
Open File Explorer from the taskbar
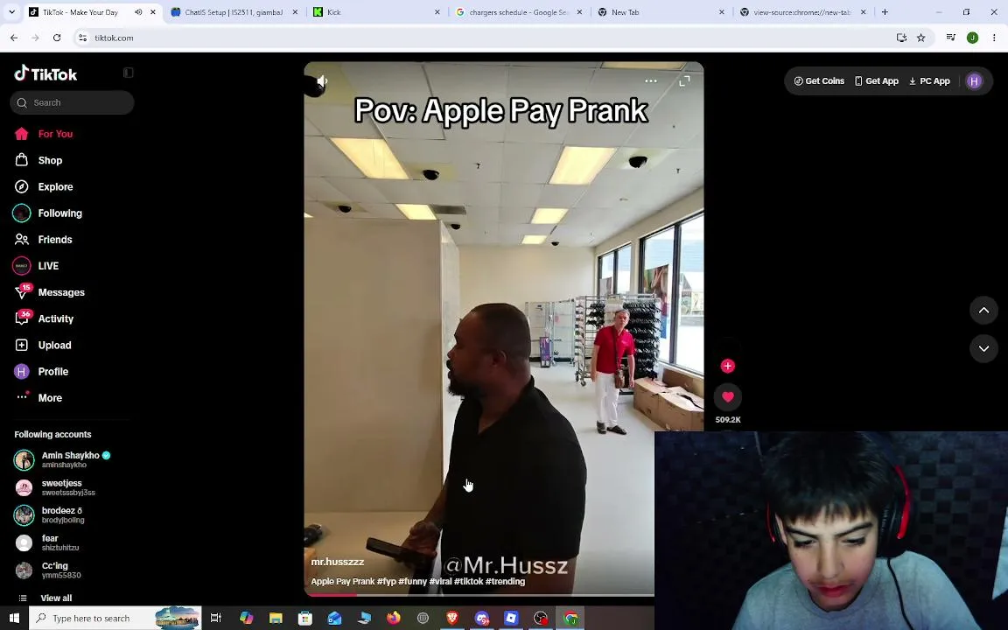click(276, 619)
